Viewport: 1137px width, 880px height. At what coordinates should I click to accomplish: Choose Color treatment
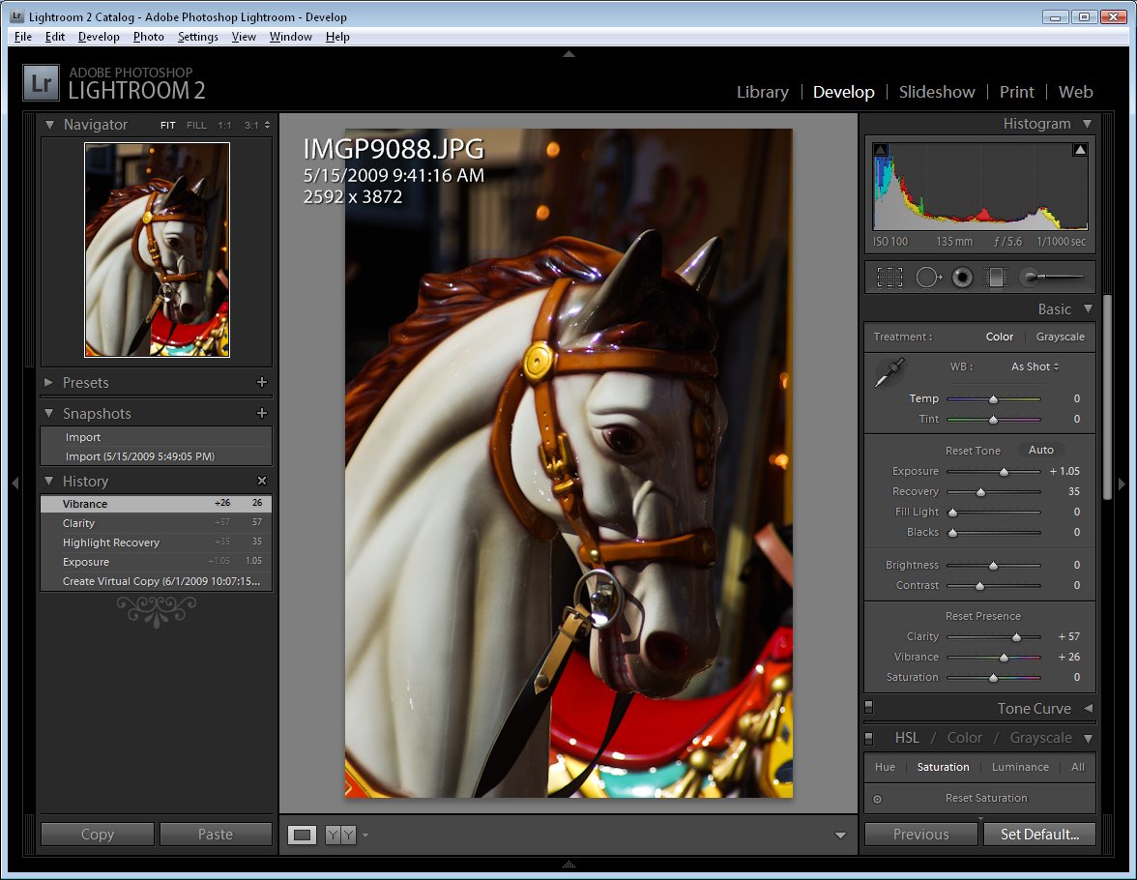[x=1000, y=337]
